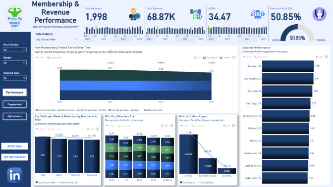Click Zoom-out in Multi-Location Impact chart
Image resolution: width=333 pixels, height=187 pixels.
click(x=198, y=126)
